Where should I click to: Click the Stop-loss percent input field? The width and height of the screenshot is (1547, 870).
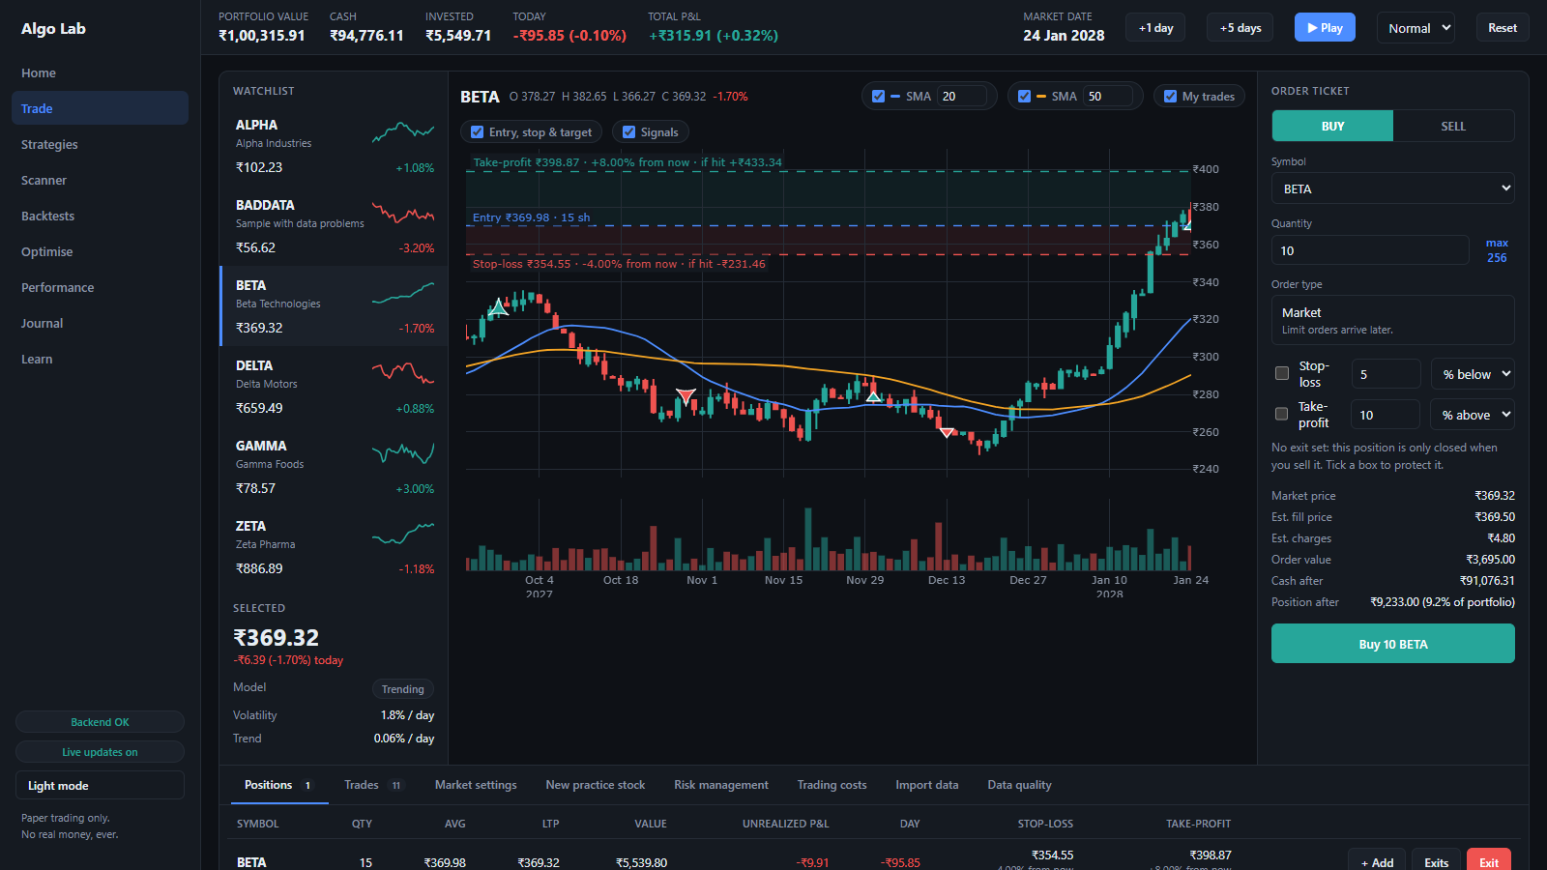coord(1385,374)
